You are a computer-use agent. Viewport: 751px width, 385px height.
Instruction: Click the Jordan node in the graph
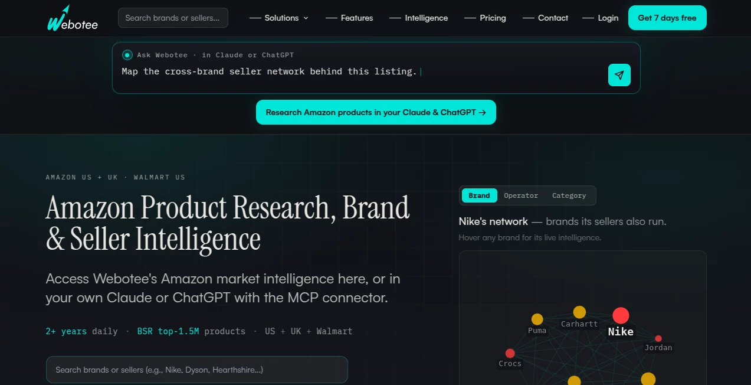[658, 338]
